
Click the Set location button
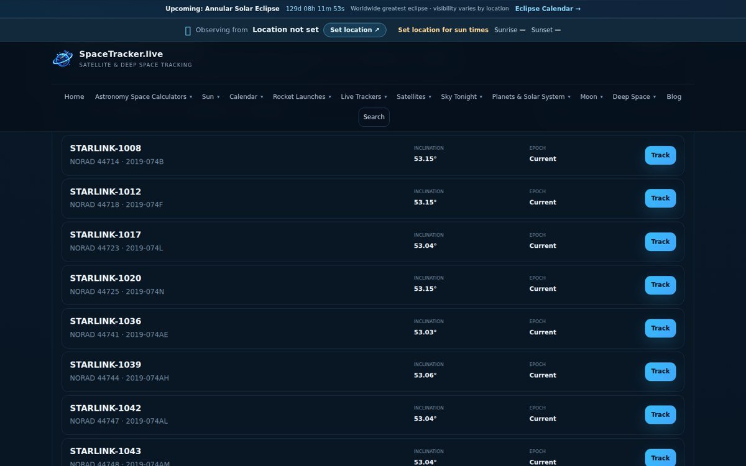[354, 30]
